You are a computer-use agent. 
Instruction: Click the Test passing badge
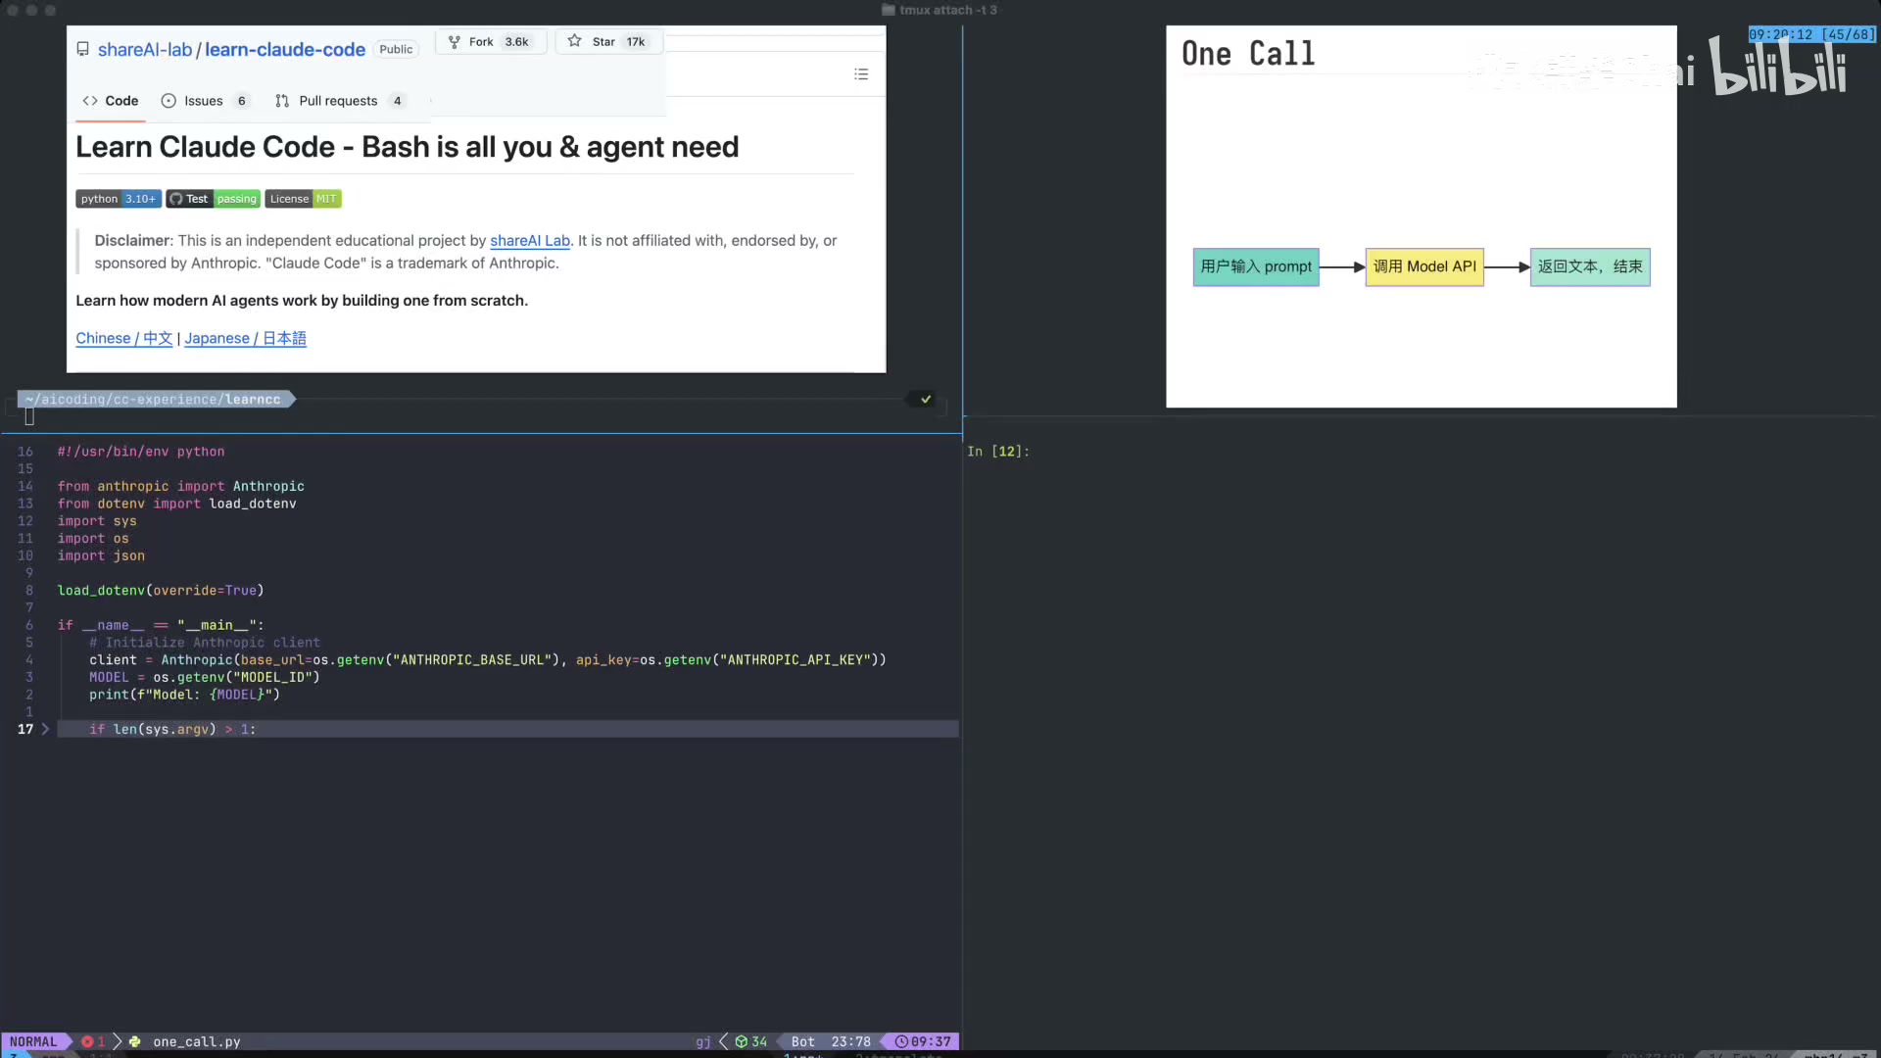[213, 199]
